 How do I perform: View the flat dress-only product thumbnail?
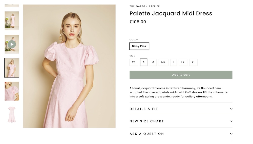tap(12, 115)
